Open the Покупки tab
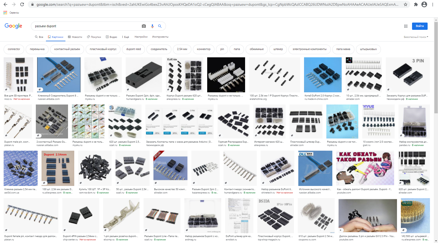 pyautogui.click(x=94, y=37)
